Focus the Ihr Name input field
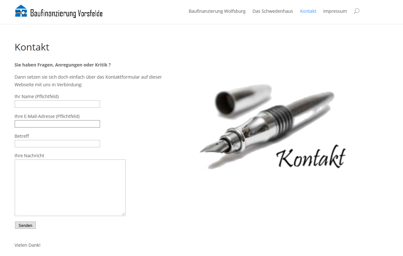The height and width of the screenshot is (256, 403). tap(57, 104)
